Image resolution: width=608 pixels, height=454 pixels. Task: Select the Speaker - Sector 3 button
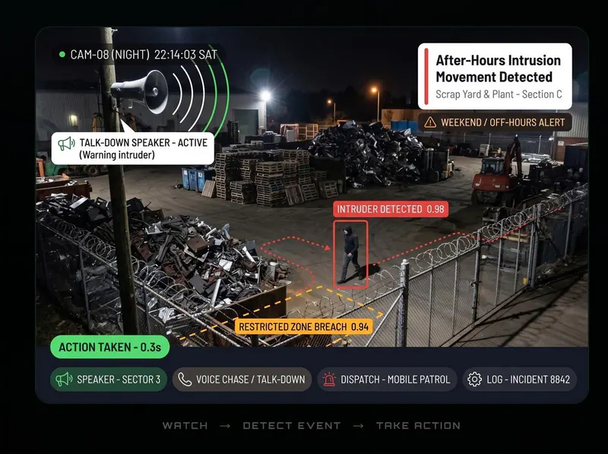(109, 379)
